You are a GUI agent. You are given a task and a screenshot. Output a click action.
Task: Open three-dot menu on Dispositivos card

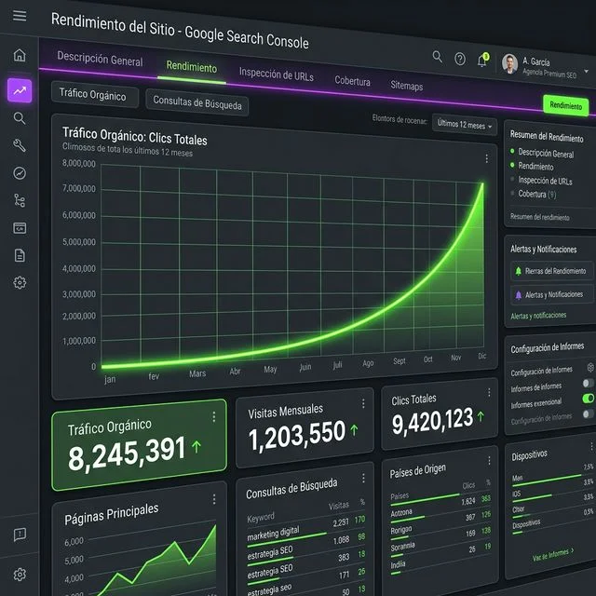click(x=594, y=445)
